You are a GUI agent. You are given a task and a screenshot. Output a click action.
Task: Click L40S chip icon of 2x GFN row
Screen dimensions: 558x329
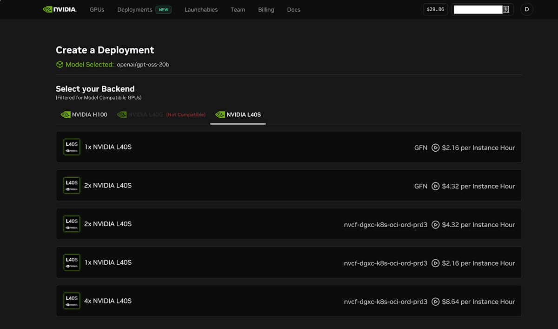(x=72, y=186)
